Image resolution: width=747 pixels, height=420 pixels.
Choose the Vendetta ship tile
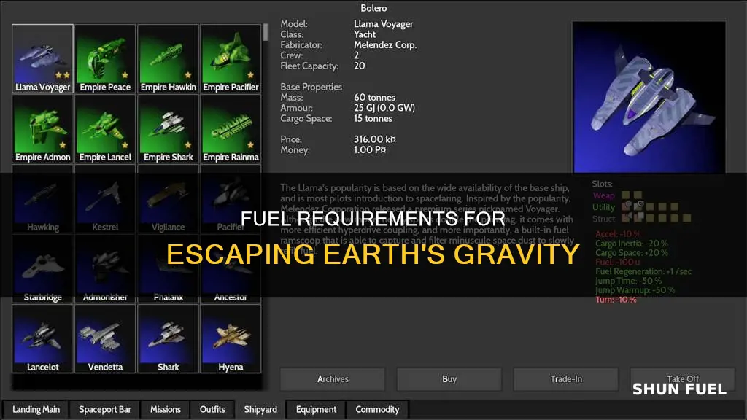click(x=105, y=338)
